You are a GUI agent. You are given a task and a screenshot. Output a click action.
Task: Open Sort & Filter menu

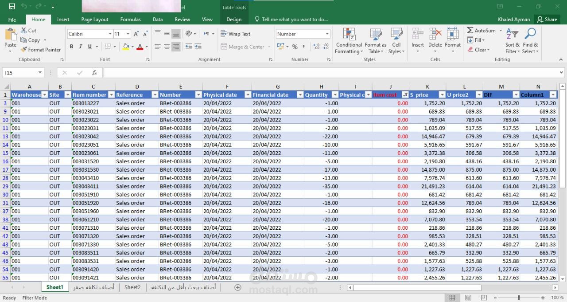[x=513, y=41]
